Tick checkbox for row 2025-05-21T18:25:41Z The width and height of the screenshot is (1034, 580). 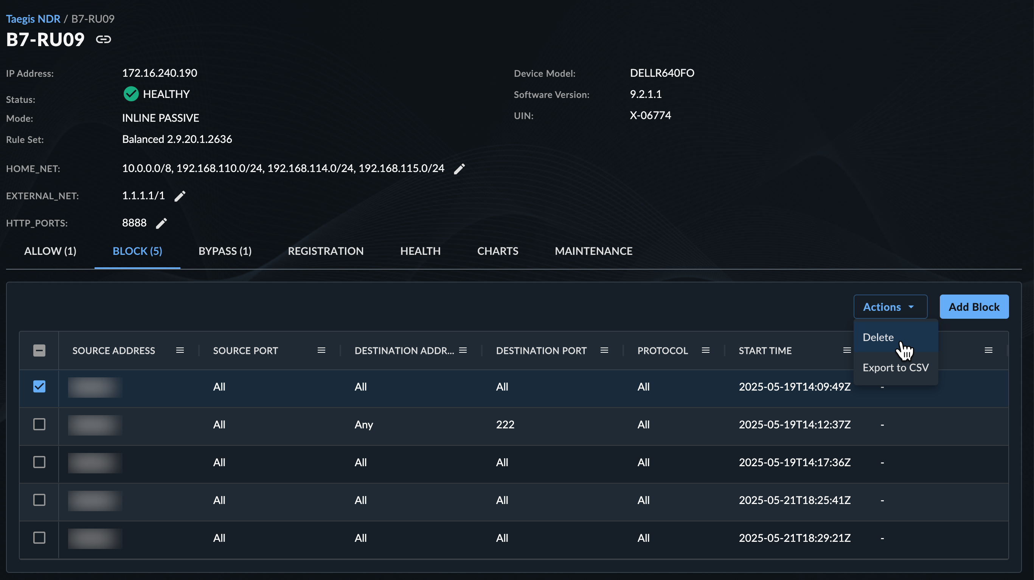click(x=39, y=500)
